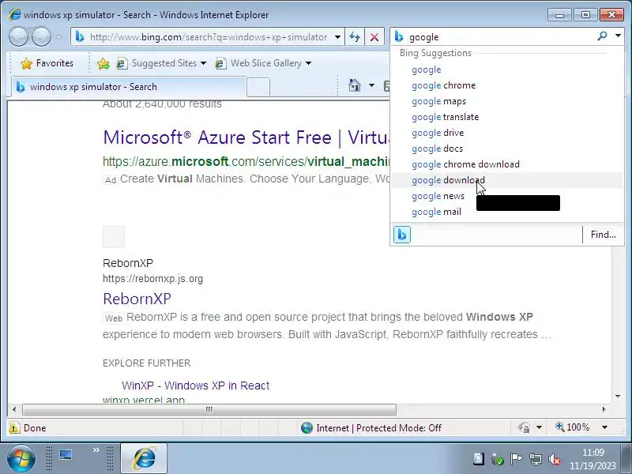Open search provider options dropdown
The height and width of the screenshot is (474, 632).
[618, 36]
